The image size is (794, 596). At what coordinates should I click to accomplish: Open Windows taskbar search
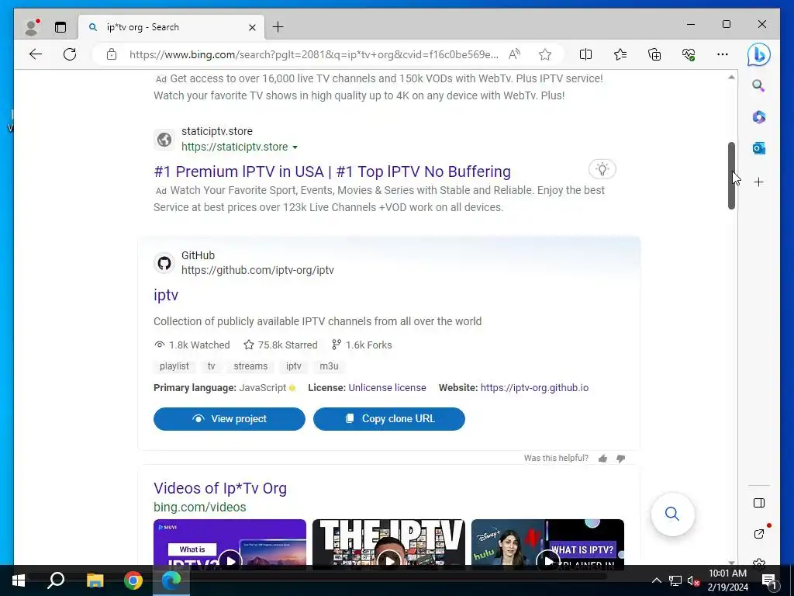coord(56,580)
